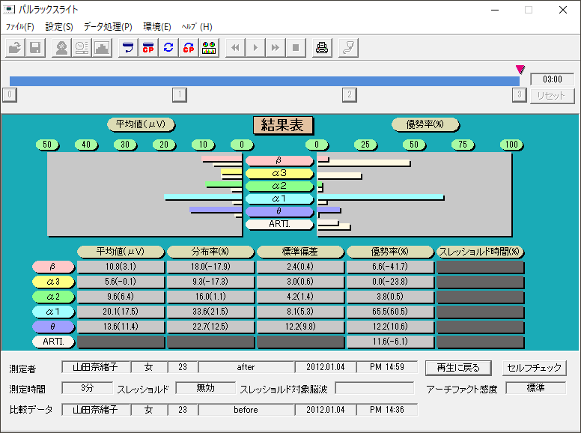
Task: Click the comparison data PM 14:36 field
Action: [387, 410]
